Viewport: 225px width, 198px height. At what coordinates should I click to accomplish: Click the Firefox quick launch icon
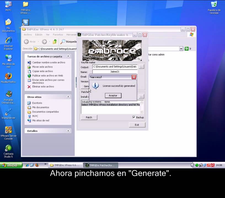click(x=37, y=165)
